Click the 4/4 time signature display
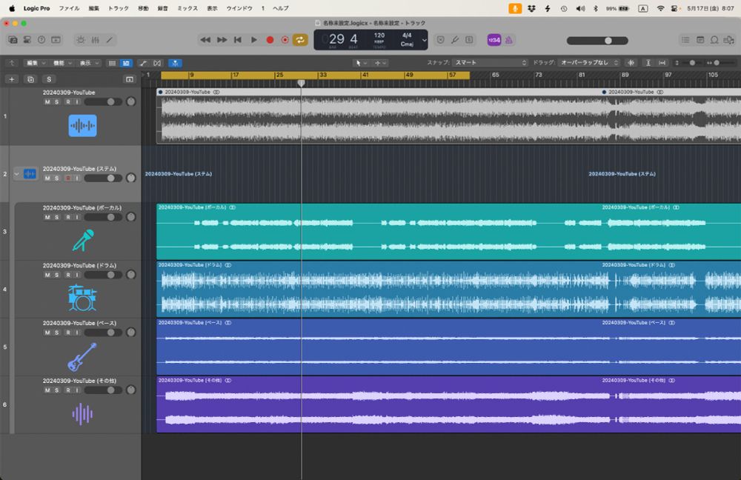Screen dimensions: 741x480 [x=407, y=36]
